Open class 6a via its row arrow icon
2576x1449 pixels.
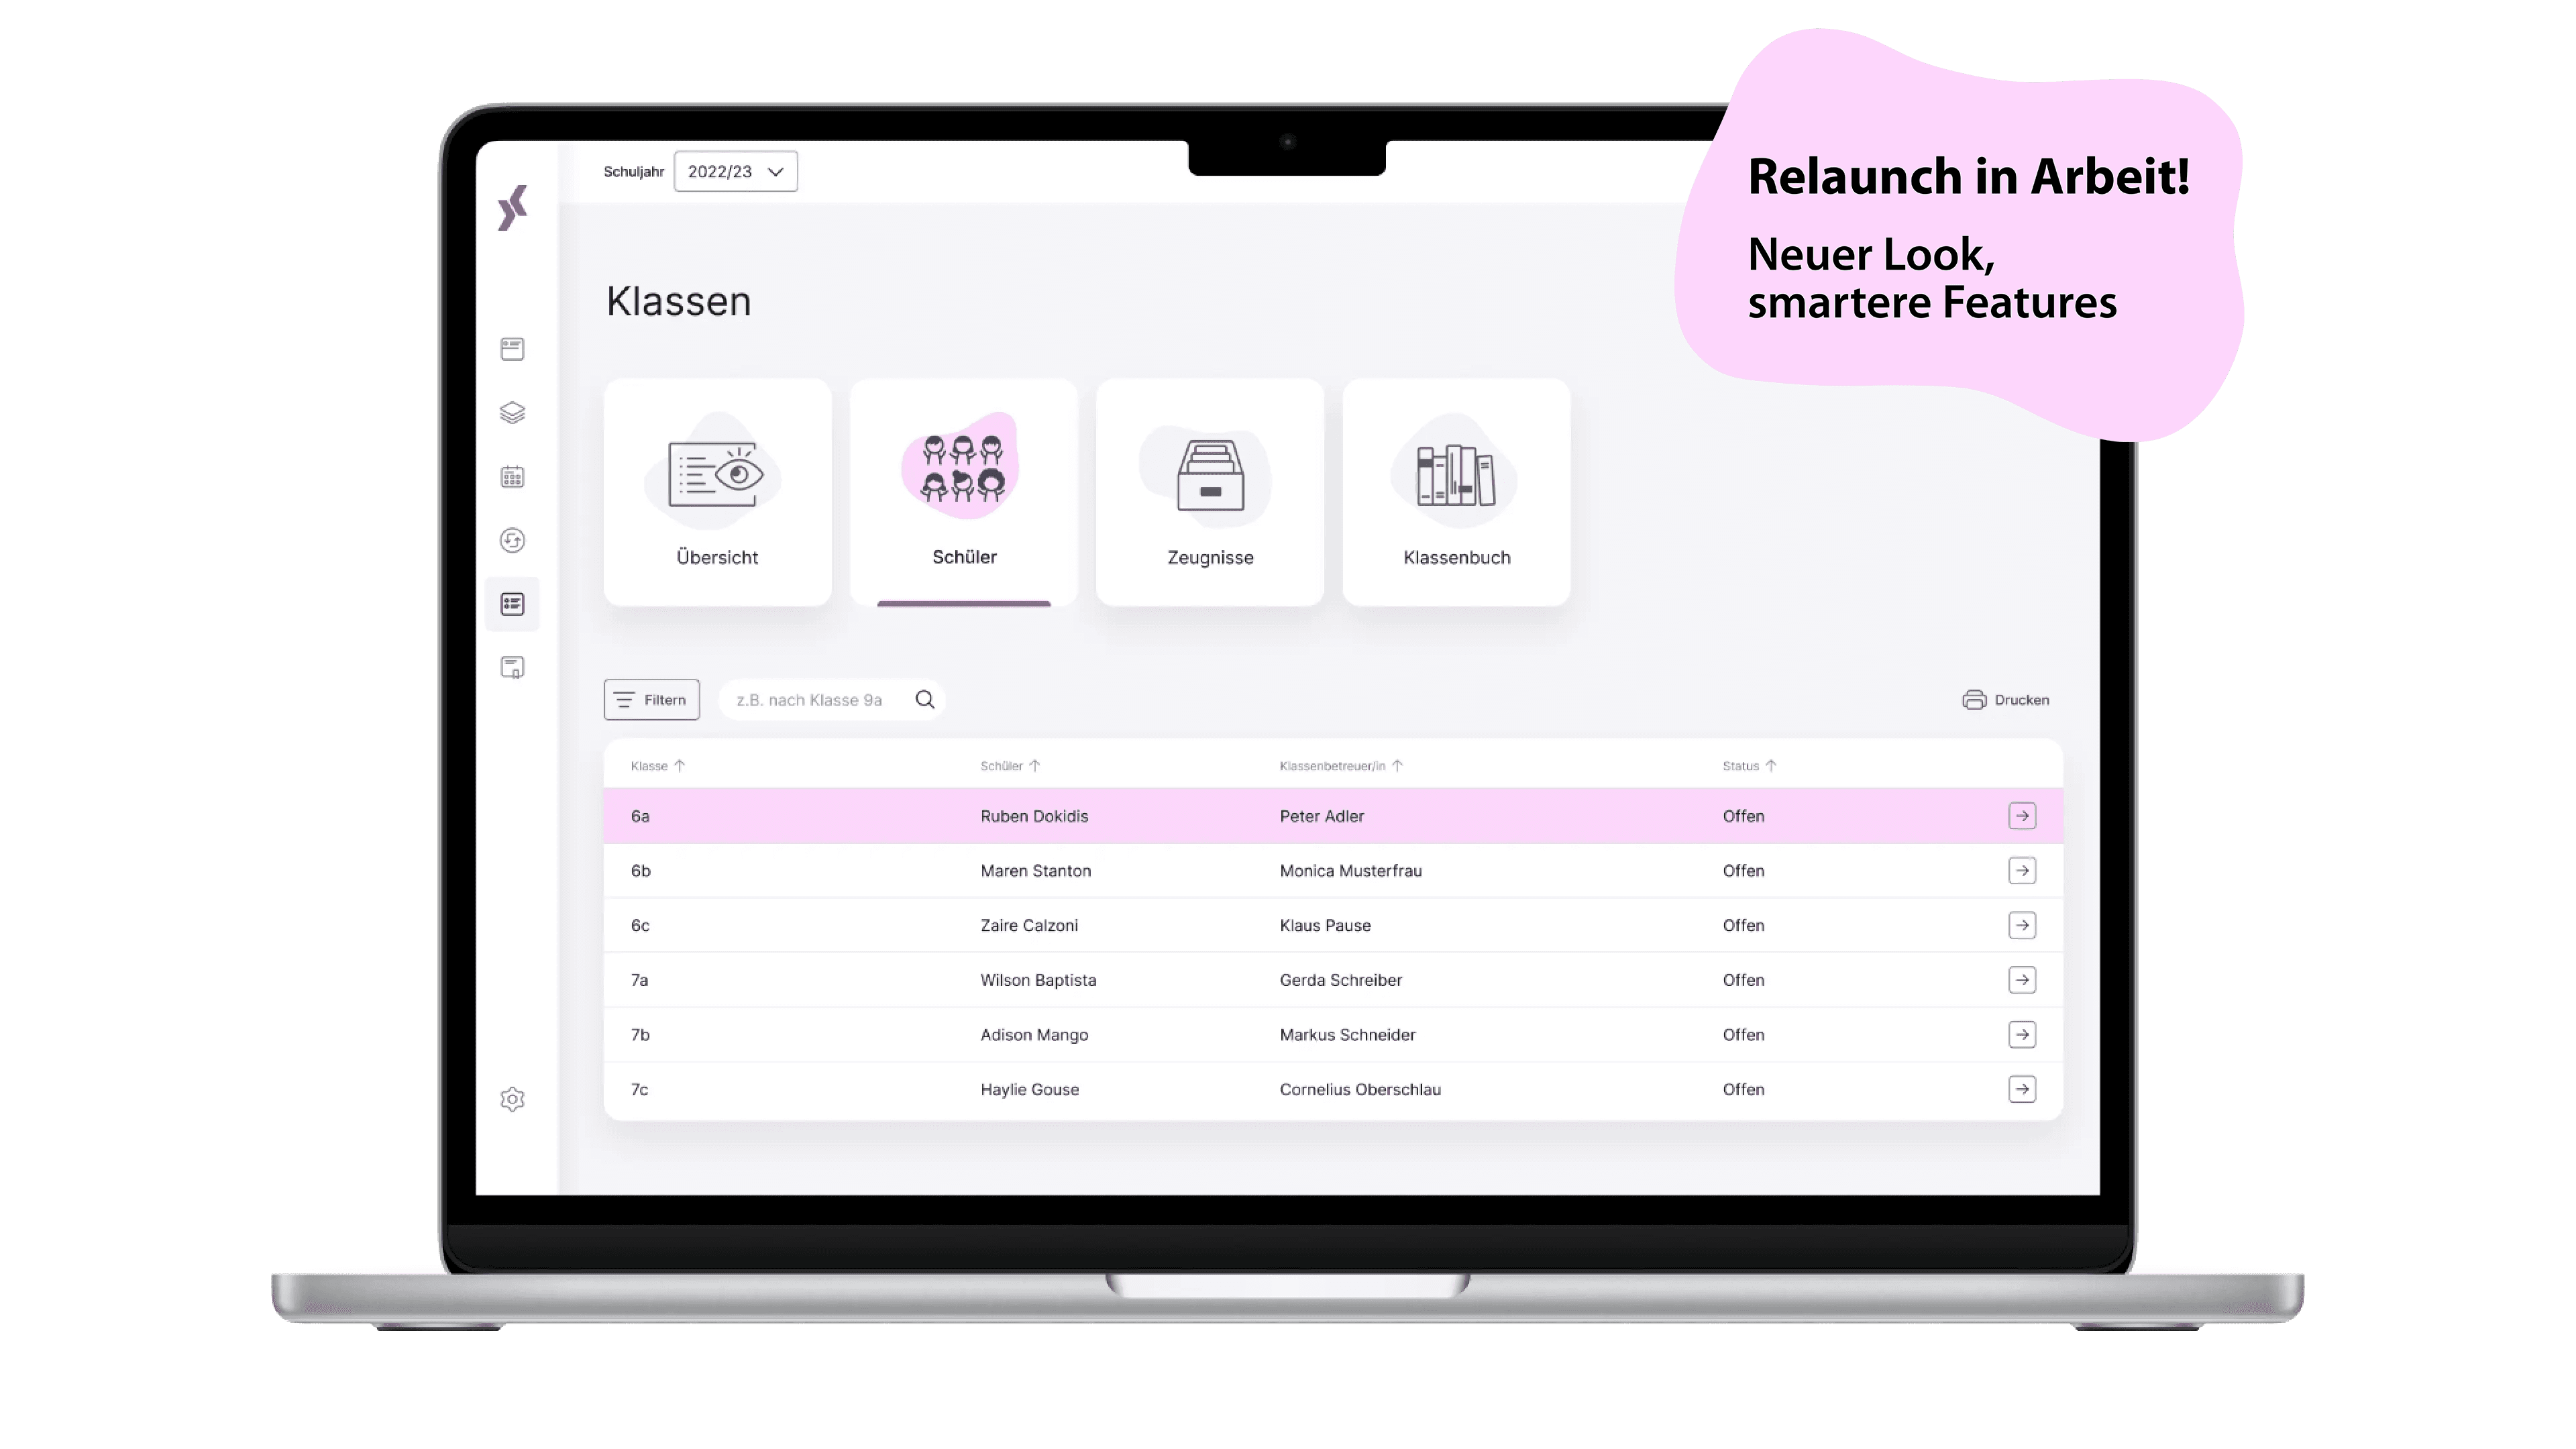pos(2023,815)
